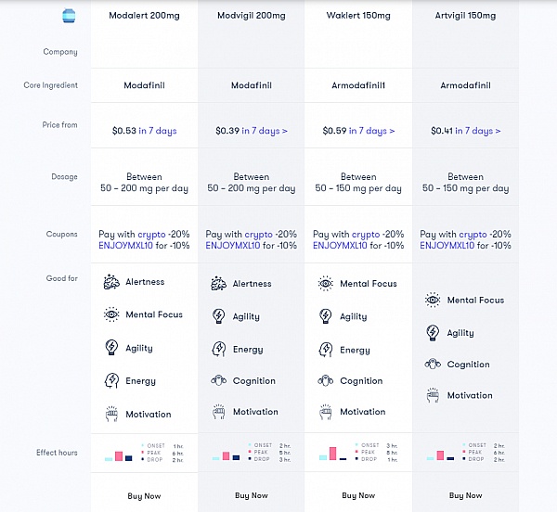Click Buy Now for Modvigil 200mg
The height and width of the screenshot is (512, 557).
pos(252,495)
